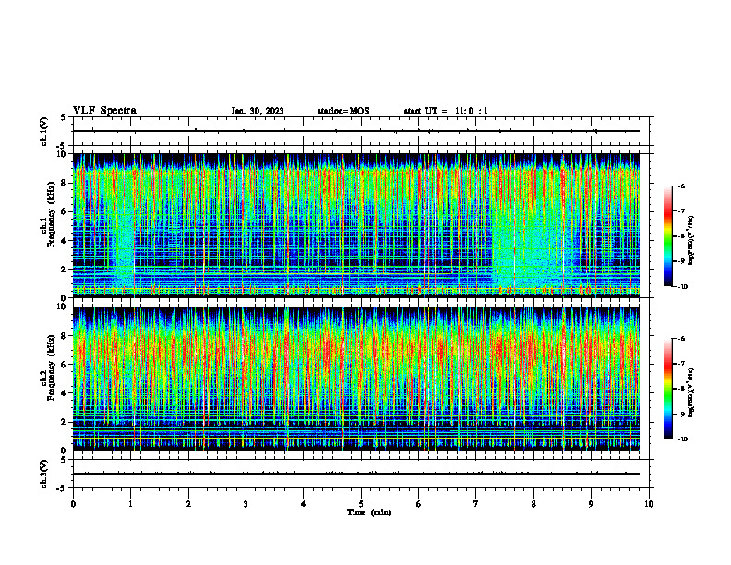Viewport: 731px width, 565px height.
Task: Click the "0" tick on the time axis
Action: pos(73,504)
